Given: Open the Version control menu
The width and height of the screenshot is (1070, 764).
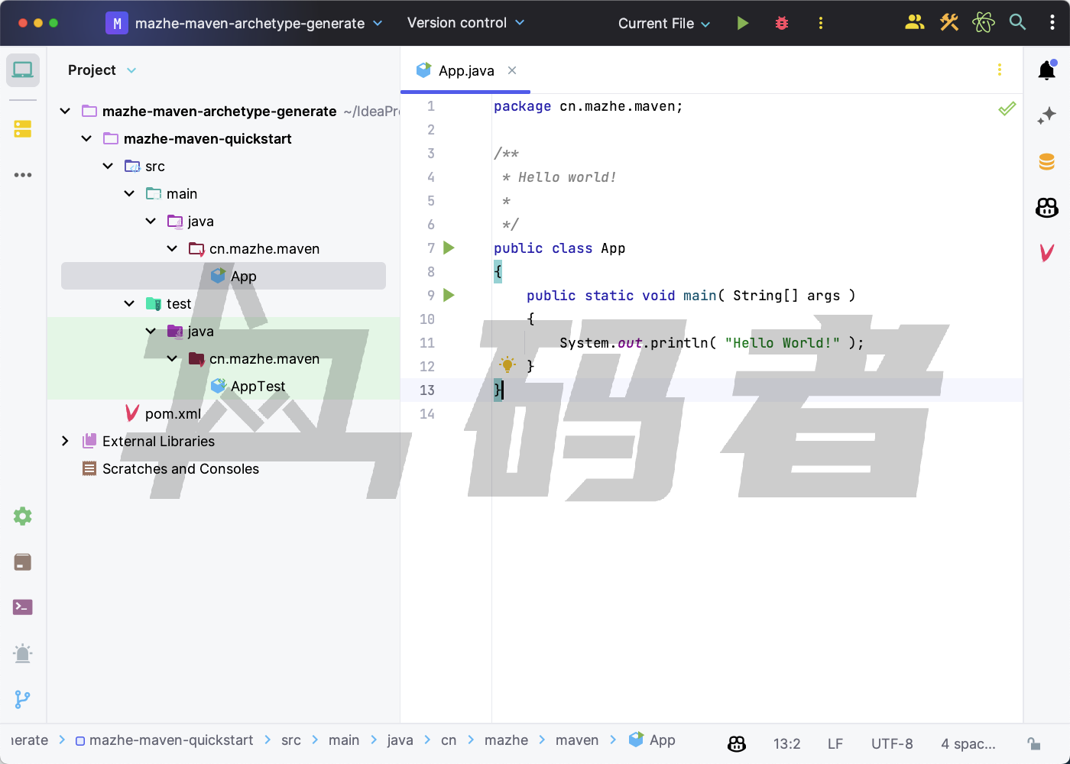Looking at the screenshot, I should (465, 23).
